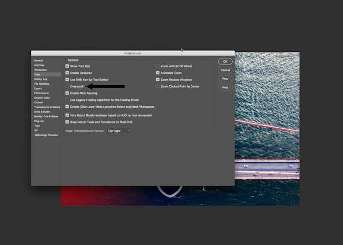Toggle Animated Zoom checkbox
343x245 pixels.
click(x=158, y=73)
